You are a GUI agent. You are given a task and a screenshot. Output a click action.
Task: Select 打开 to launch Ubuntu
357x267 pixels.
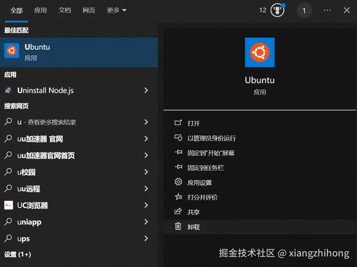pos(260,123)
